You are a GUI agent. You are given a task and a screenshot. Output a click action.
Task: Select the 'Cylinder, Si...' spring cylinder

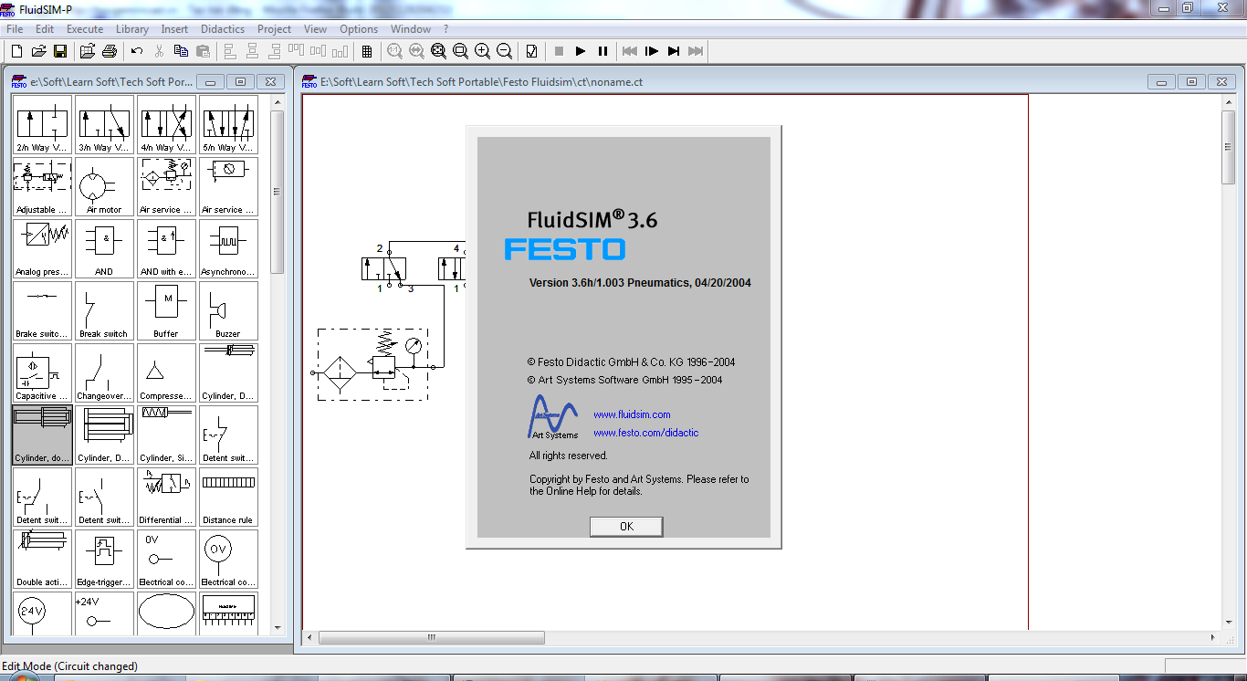[x=166, y=435]
